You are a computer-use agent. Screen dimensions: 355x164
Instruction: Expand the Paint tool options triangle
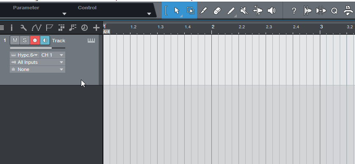point(235,16)
